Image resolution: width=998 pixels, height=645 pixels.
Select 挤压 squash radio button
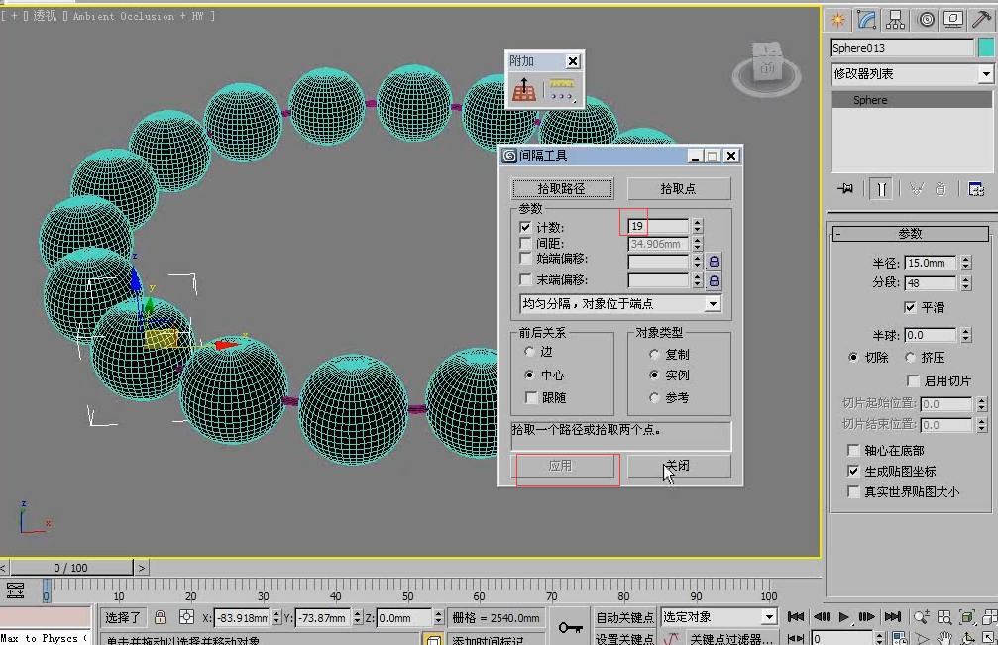pyautogui.click(x=910, y=358)
